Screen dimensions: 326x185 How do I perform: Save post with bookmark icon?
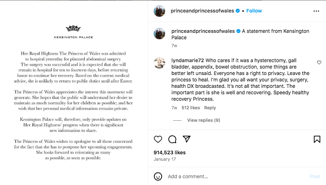pos(317,139)
